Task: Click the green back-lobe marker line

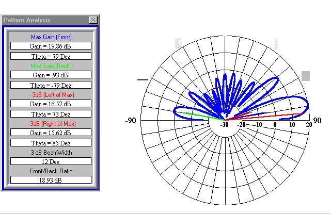Action: 203,116
